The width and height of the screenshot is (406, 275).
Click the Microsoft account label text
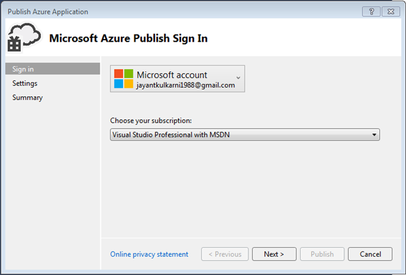[x=172, y=75]
